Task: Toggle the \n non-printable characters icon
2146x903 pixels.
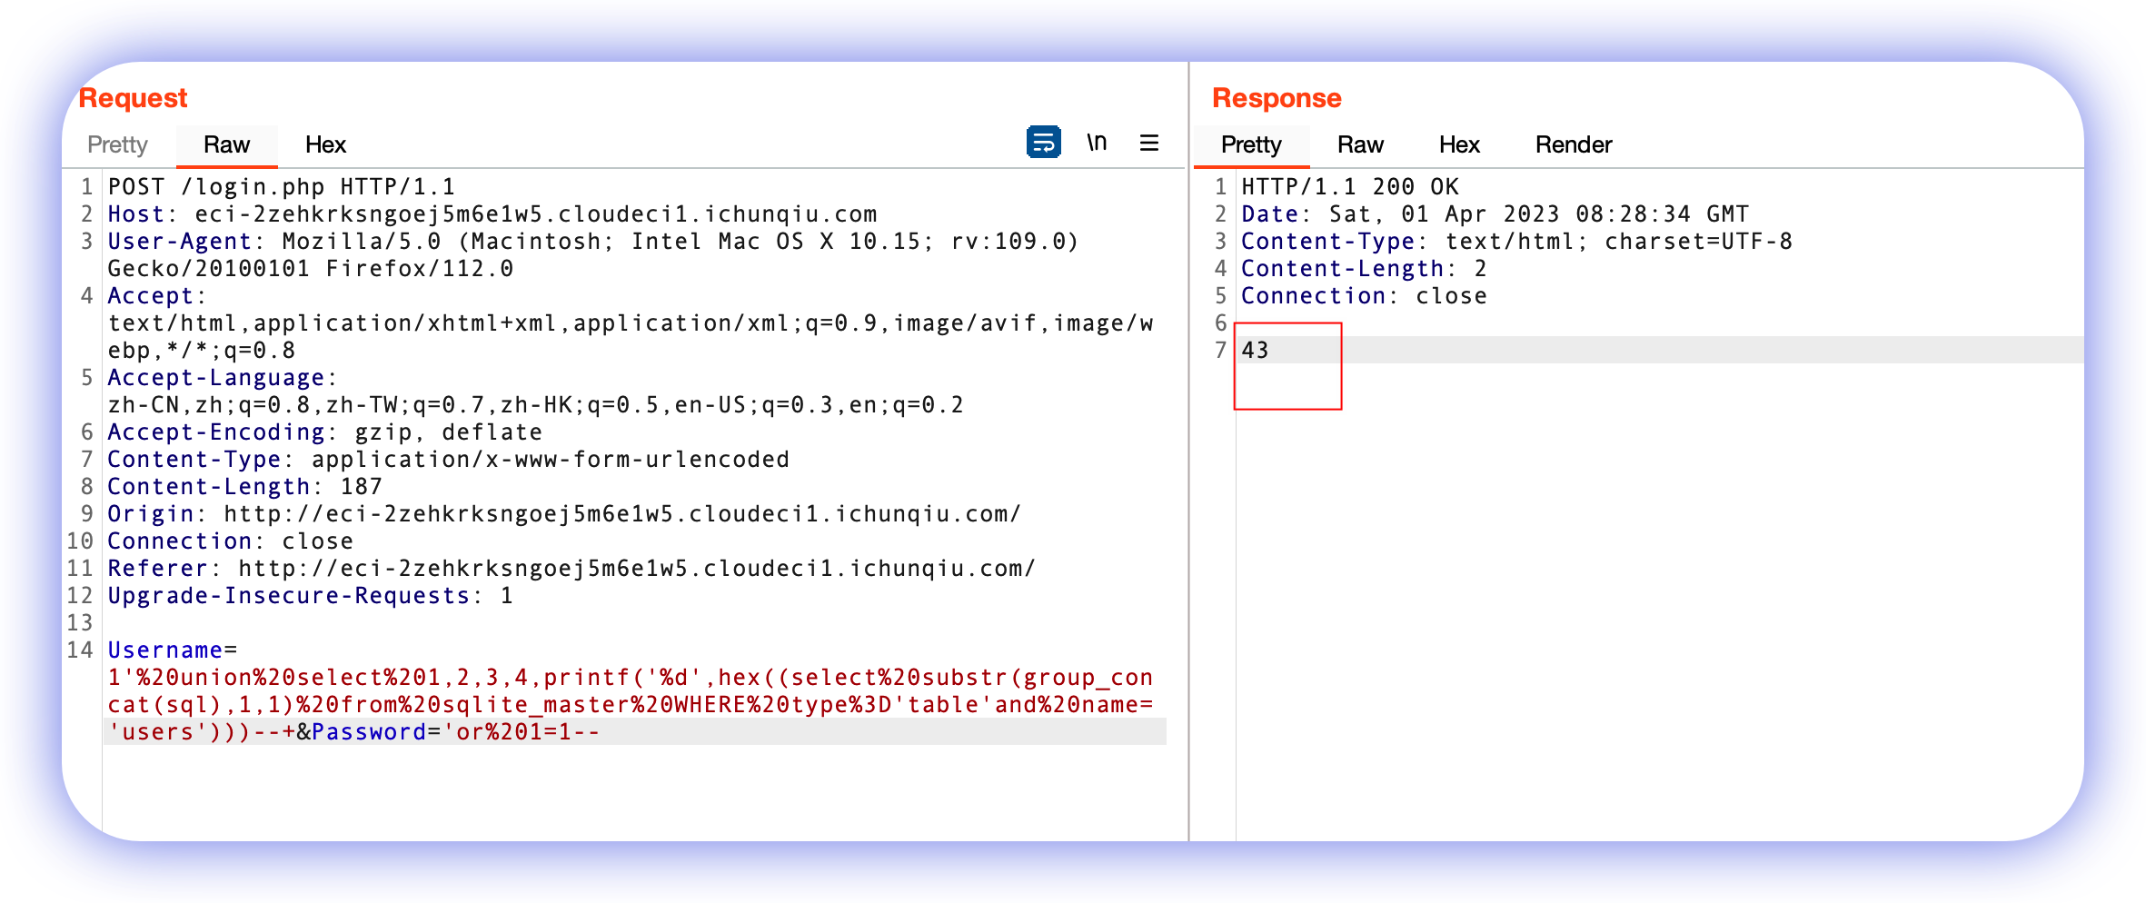Action: pyautogui.click(x=1097, y=143)
